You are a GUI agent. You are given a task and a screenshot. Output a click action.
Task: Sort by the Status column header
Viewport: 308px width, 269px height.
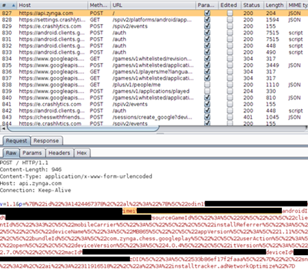click(x=252, y=5)
